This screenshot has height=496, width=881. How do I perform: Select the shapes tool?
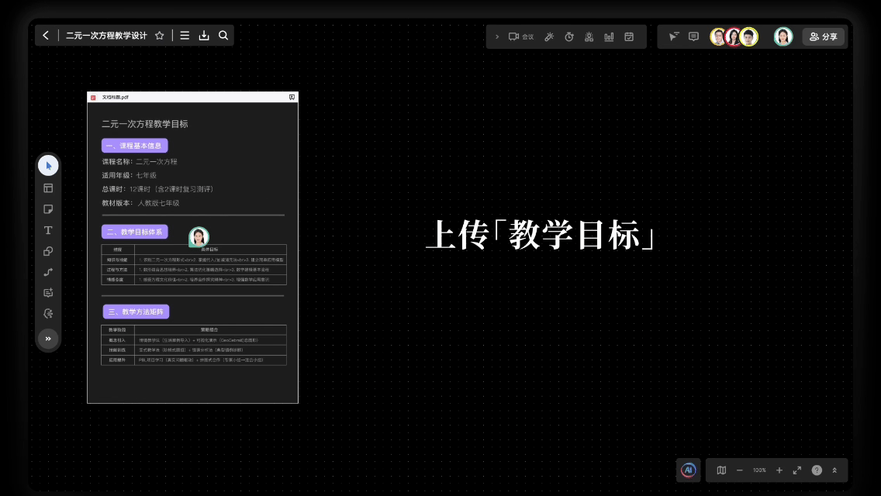[x=48, y=251]
